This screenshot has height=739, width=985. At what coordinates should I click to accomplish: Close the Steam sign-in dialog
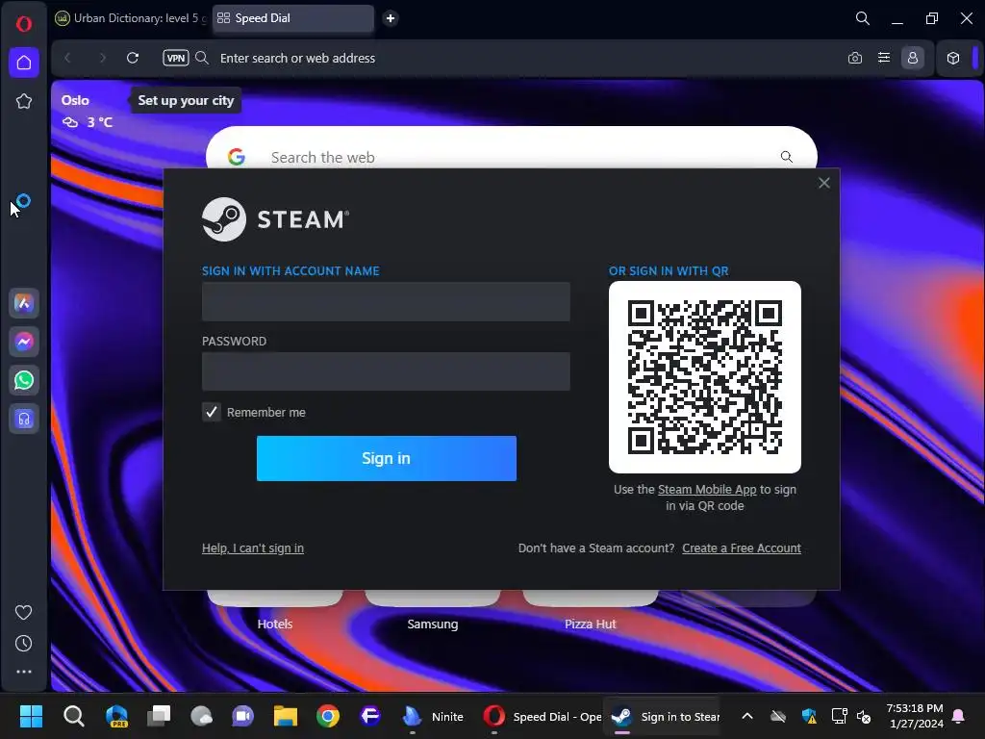click(x=824, y=183)
